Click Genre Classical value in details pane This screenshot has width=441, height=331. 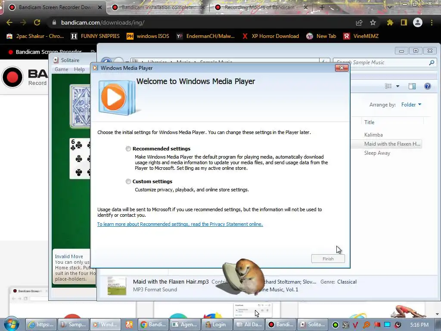coord(347,282)
